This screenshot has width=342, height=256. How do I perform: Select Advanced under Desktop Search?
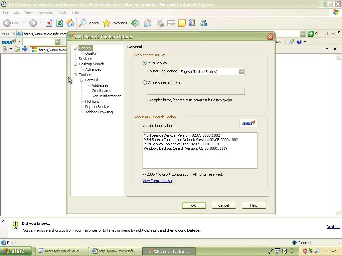pyautogui.click(x=93, y=69)
